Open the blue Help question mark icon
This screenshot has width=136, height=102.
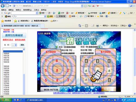129,26
